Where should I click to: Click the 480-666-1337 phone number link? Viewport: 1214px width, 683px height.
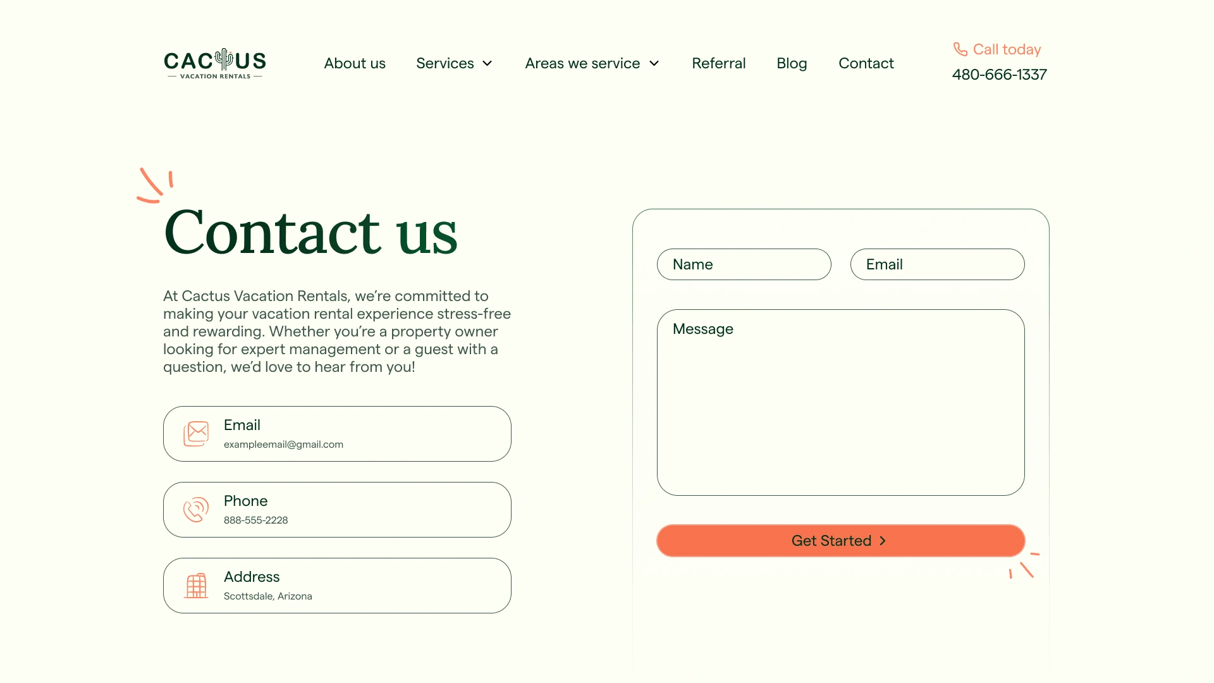pos(999,74)
